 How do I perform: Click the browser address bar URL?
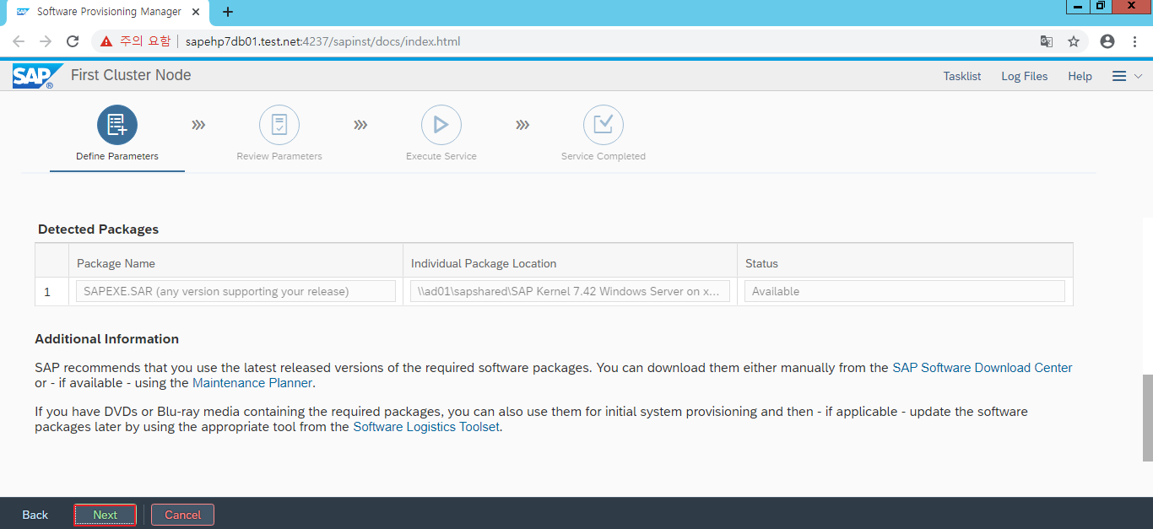[x=322, y=41]
